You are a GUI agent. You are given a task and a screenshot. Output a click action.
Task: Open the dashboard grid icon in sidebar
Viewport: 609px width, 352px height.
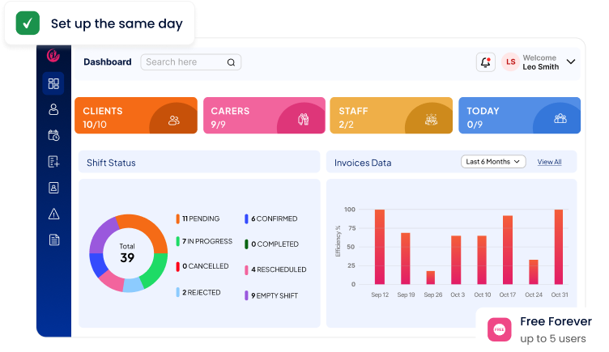(53, 83)
